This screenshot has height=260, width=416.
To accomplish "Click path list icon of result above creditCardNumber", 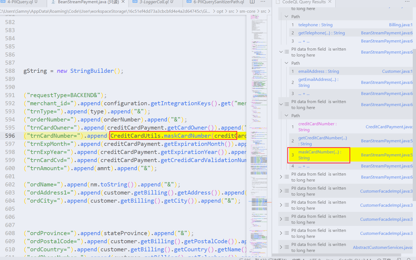I will [x=286, y=104].
